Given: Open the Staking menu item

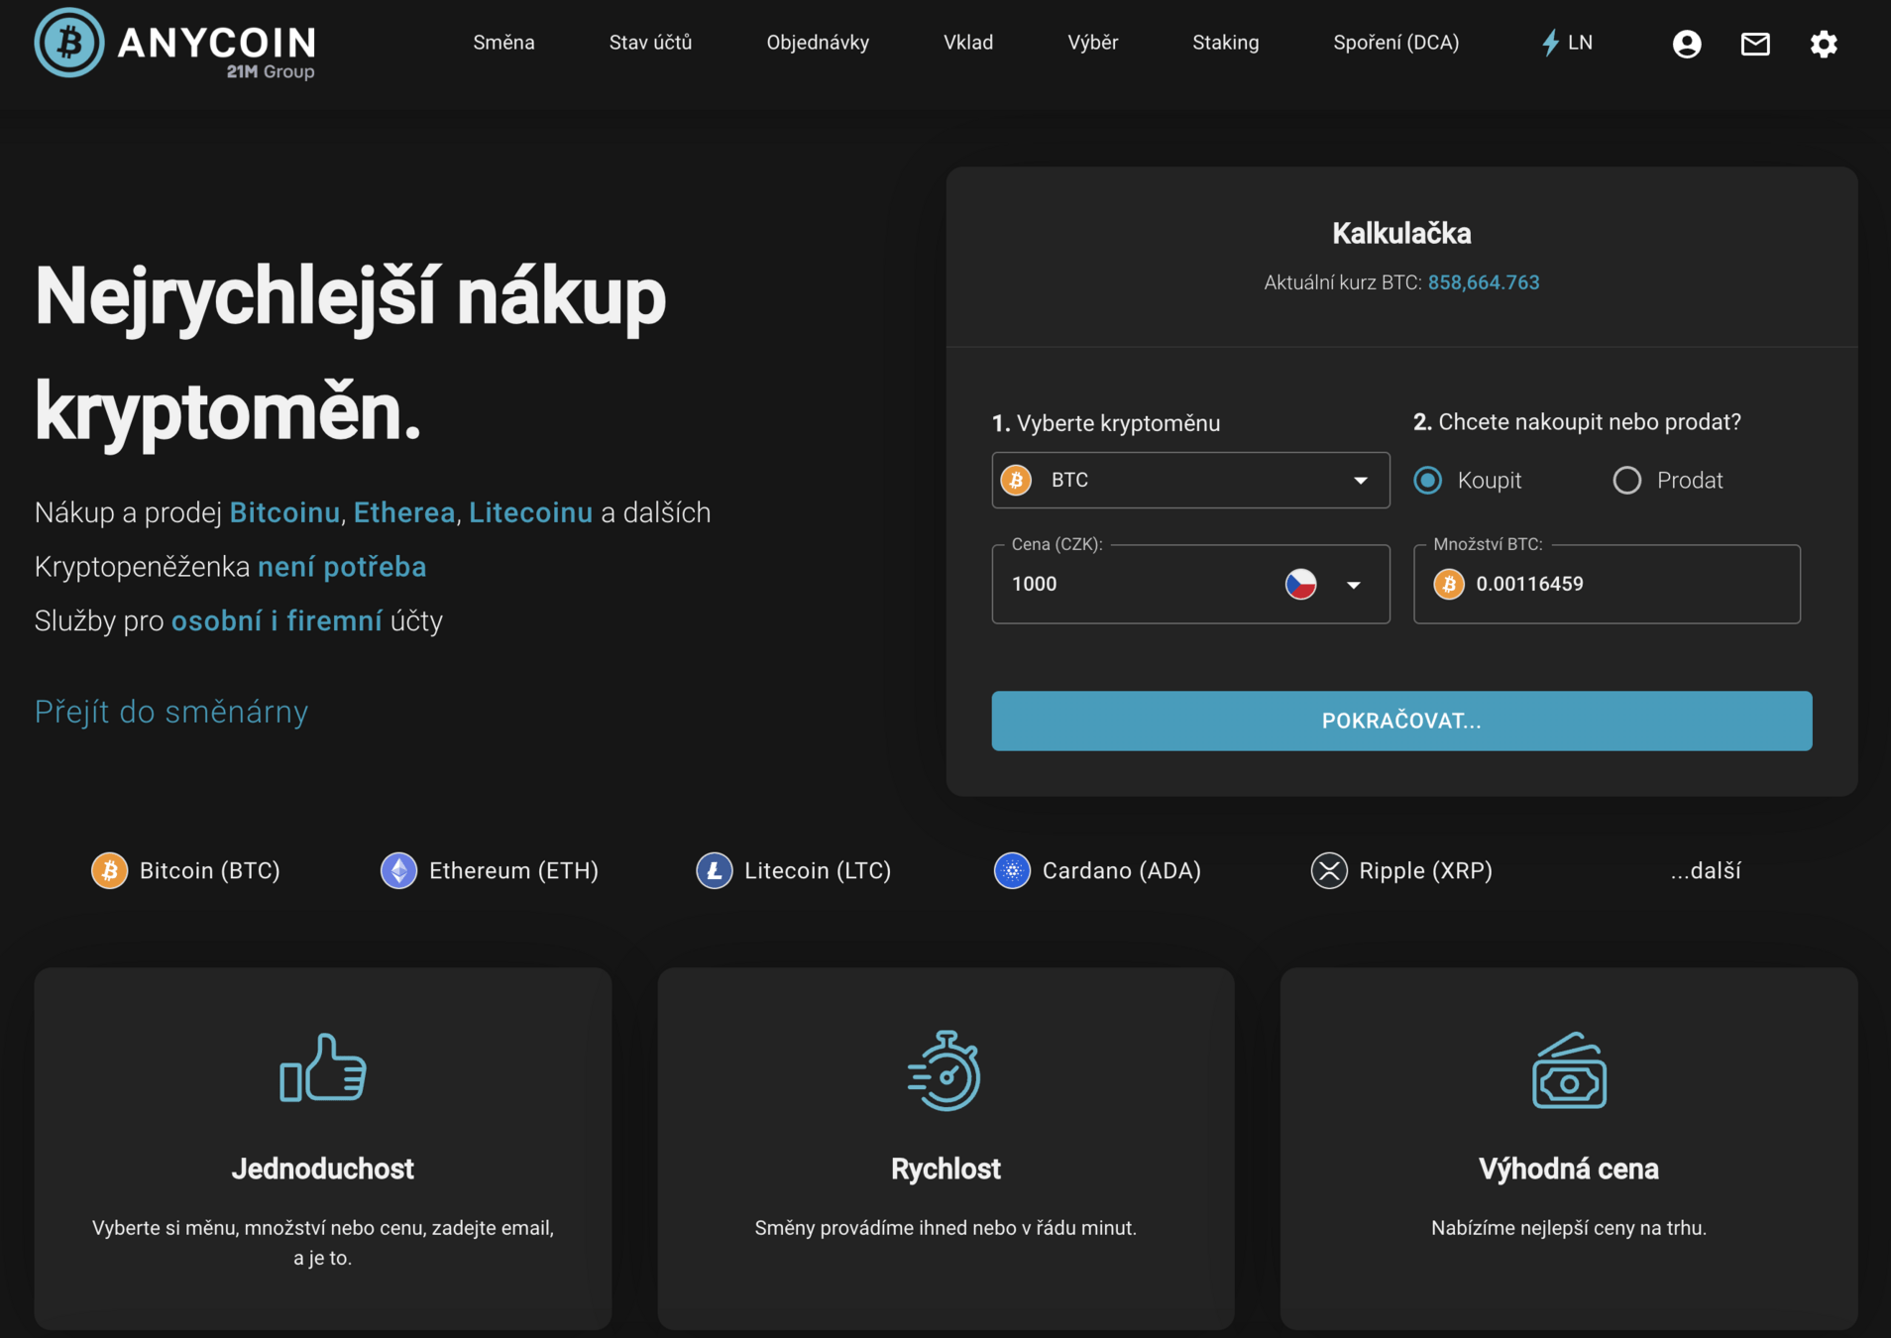Looking at the screenshot, I should point(1225,43).
